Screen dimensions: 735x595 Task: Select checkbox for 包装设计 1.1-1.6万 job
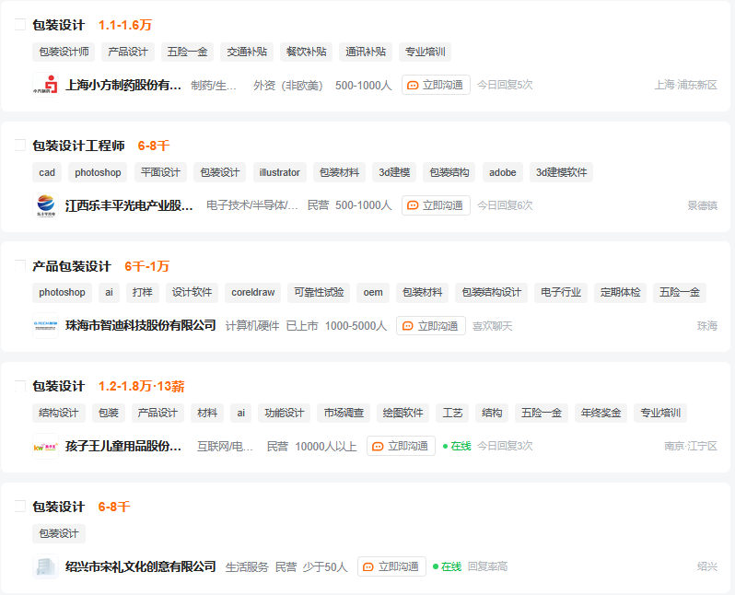19,25
